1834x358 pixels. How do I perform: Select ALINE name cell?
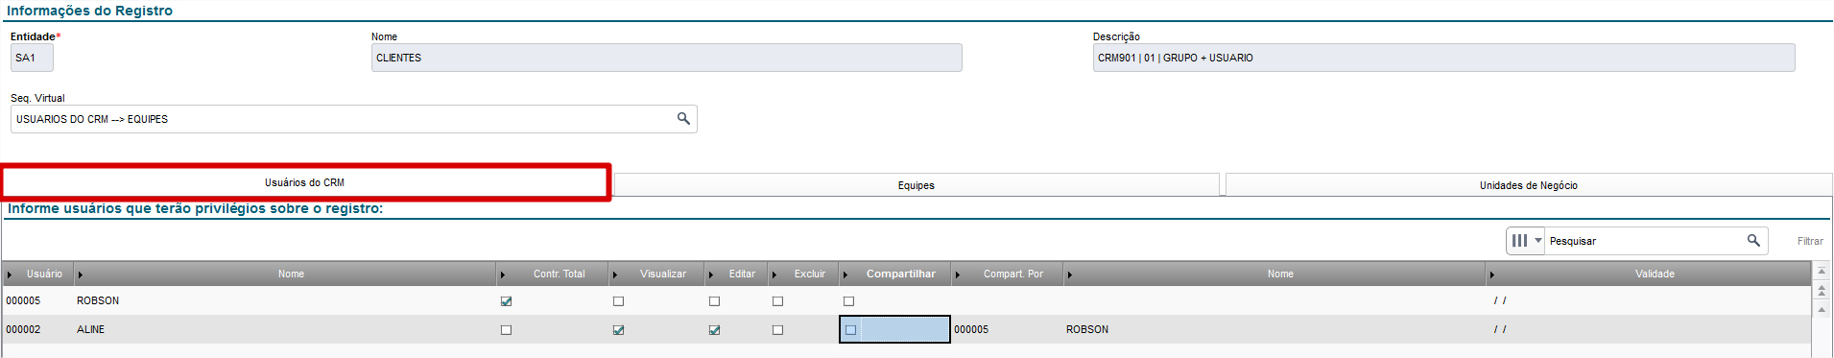click(285, 330)
